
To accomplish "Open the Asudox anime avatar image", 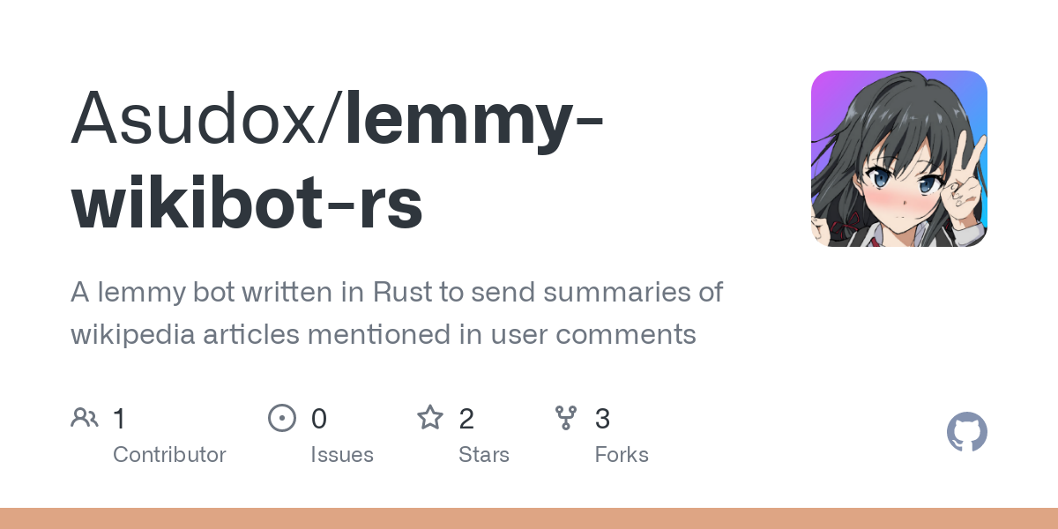I will pyautogui.click(x=899, y=159).
